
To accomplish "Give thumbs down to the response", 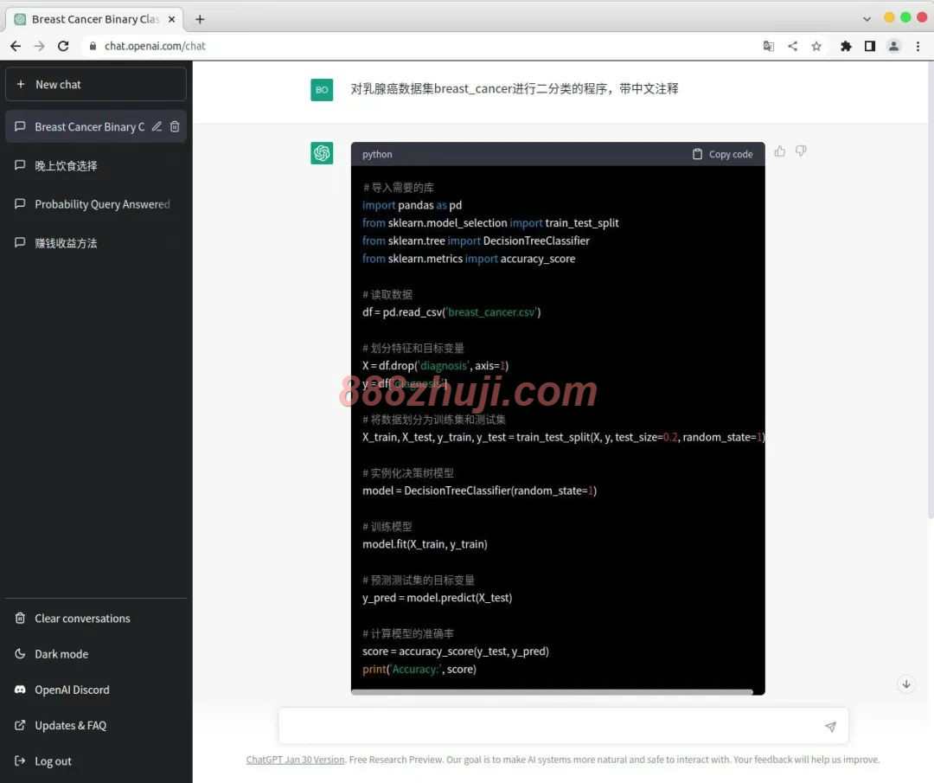I will pos(801,151).
